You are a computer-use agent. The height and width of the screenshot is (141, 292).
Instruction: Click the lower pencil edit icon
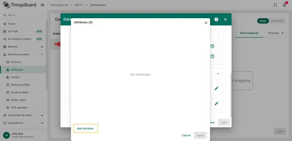216,103
